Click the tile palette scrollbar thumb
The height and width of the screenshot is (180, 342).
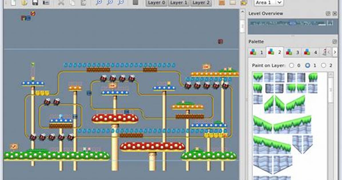(x=331, y=90)
